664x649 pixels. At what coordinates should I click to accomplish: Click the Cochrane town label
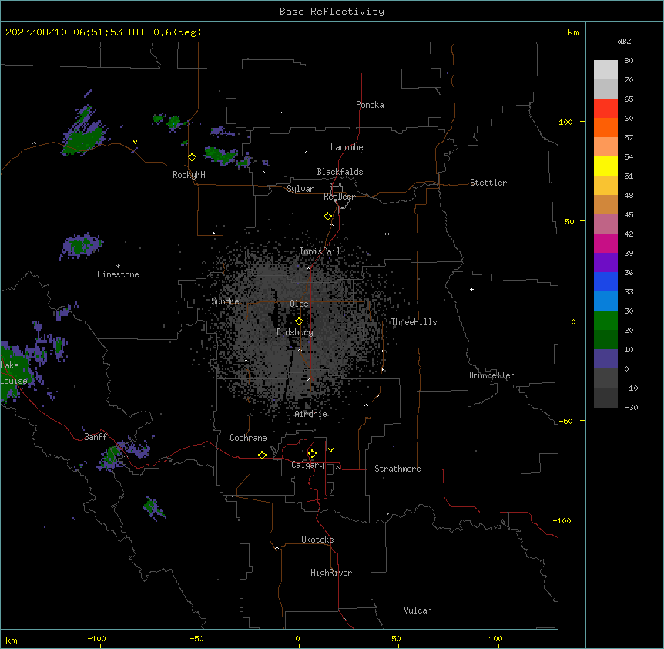pos(248,438)
